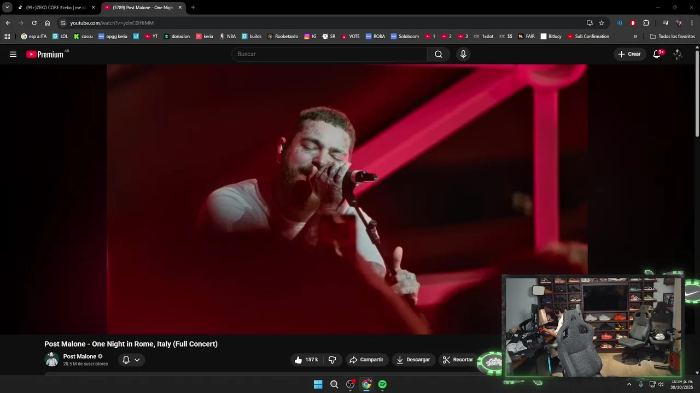Open the FAIR bookmark
Viewport: 700px width, 393px height.
(526, 37)
